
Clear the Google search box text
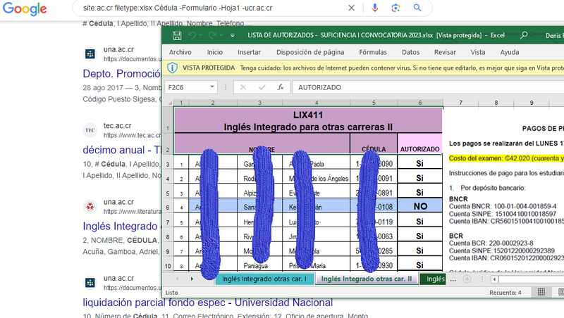(351, 8)
